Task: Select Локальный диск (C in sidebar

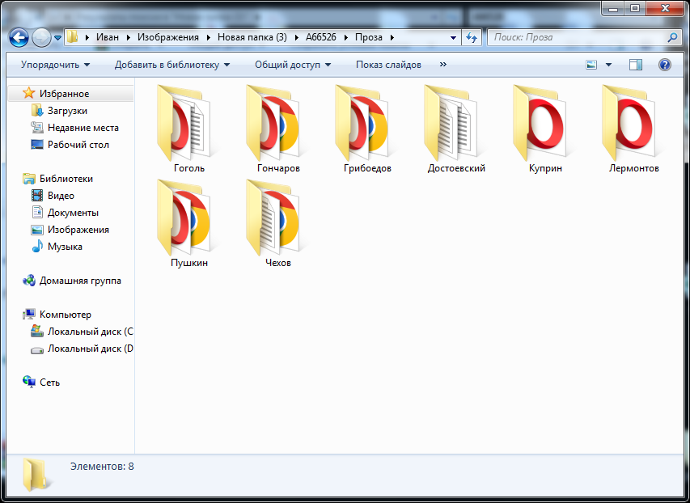Action: click(91, 331)
